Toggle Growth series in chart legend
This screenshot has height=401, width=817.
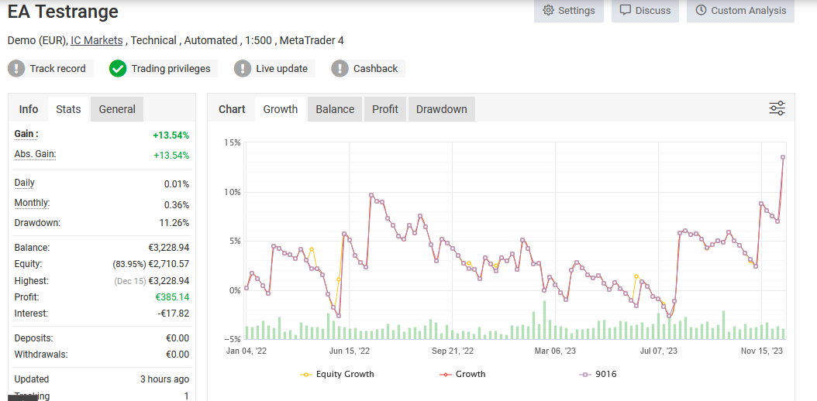[x=462, y=374]
